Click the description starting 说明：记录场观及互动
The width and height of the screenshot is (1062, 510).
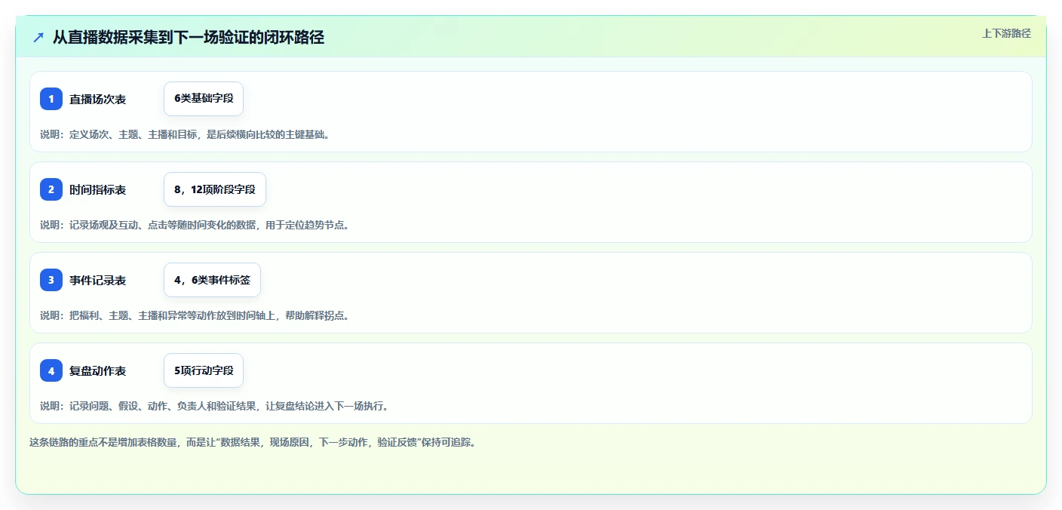point(195,225)
